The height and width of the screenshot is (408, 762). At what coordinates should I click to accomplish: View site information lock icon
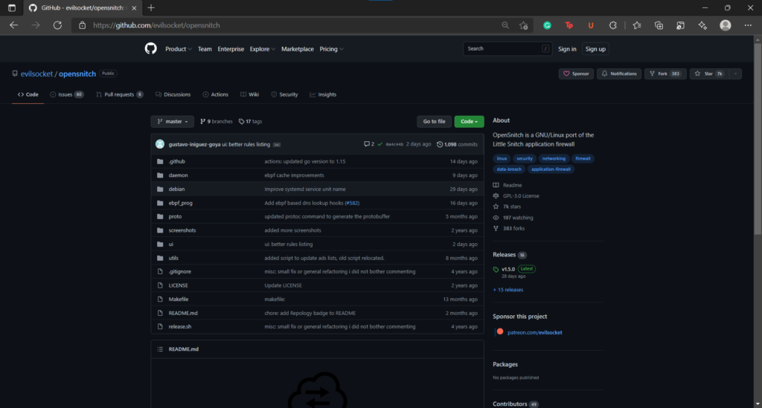82,25
